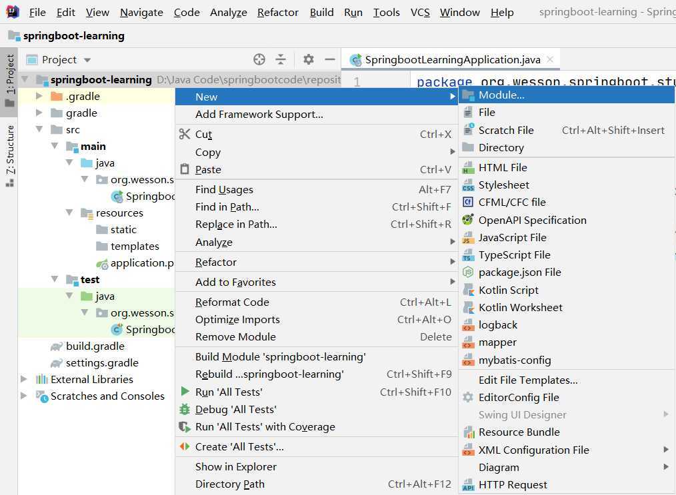Open Project panel settings gear
Image resolution: width=676 pixels, height=495 pixels.
click(x=308, y=59)
